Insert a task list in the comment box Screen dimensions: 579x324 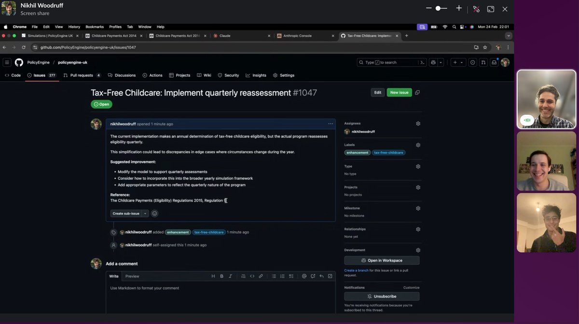click(291, 276)
